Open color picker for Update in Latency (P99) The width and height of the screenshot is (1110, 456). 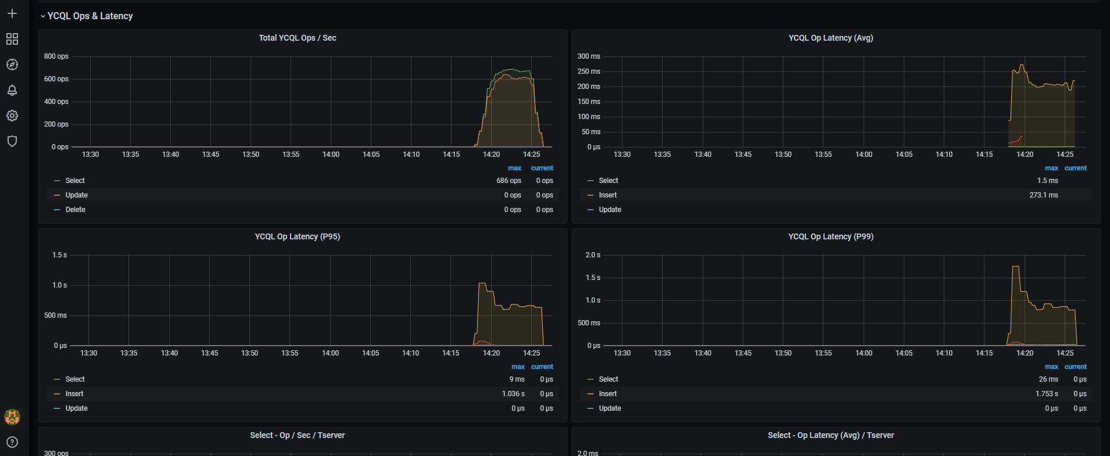point(590,408)
